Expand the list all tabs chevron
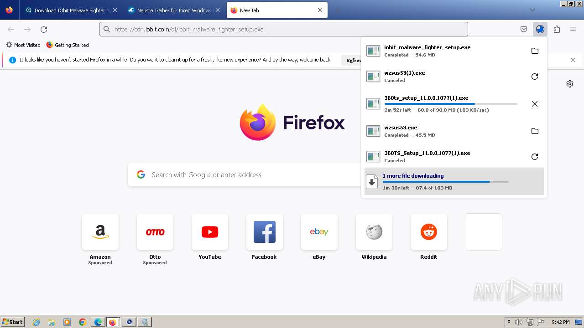584x328 pixels. [x=532, y=10]
